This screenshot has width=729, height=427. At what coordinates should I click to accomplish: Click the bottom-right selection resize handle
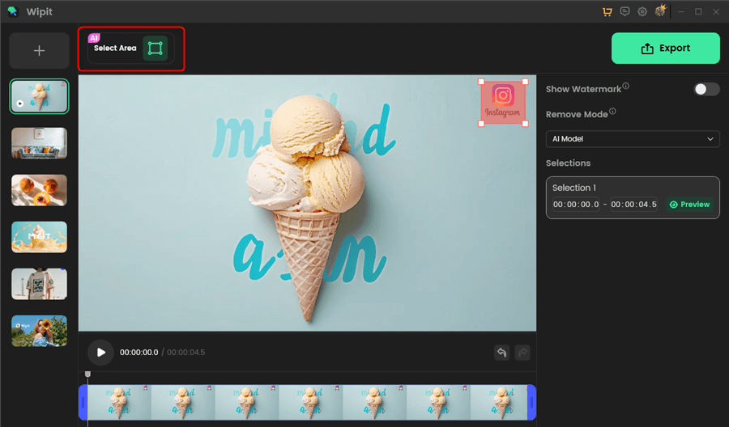coord(526,124)
